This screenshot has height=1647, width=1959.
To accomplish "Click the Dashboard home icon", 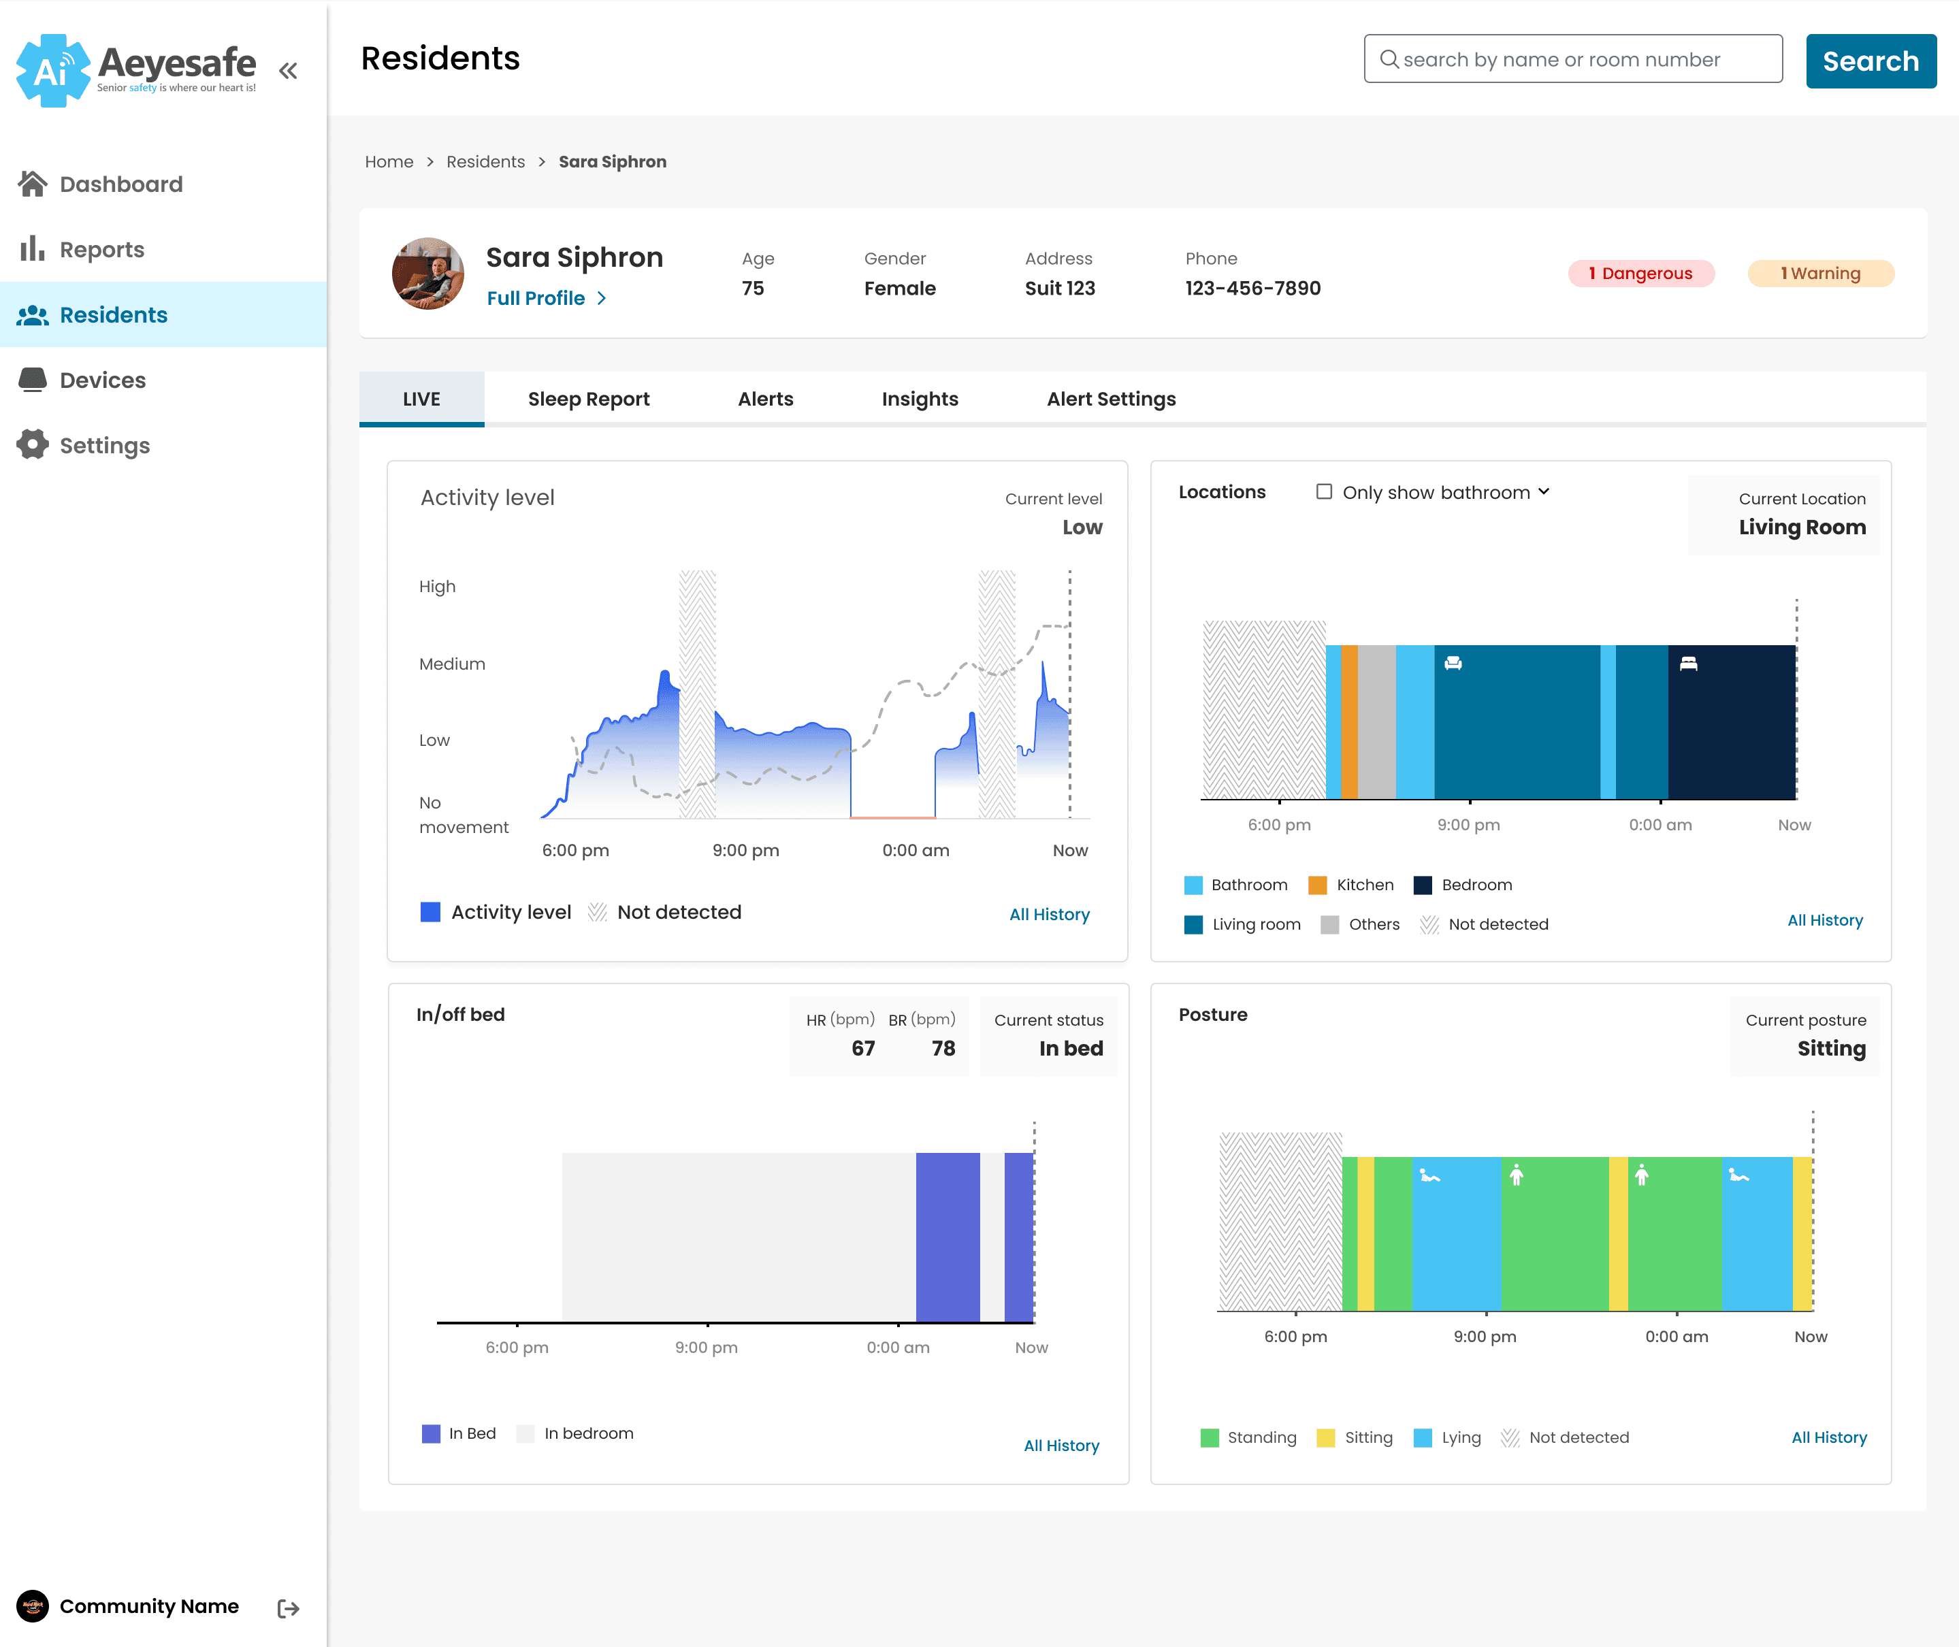I will tap(33, 184).
